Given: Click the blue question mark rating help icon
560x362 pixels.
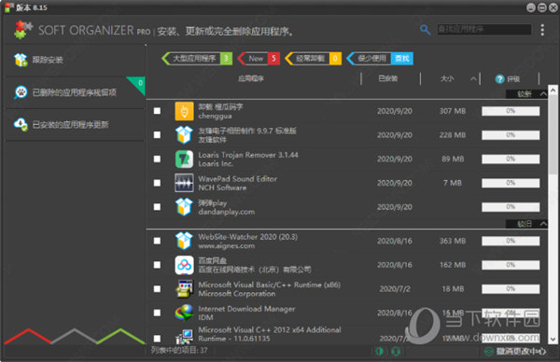Looking at the screenshot, I should click(x=499, y=79).
